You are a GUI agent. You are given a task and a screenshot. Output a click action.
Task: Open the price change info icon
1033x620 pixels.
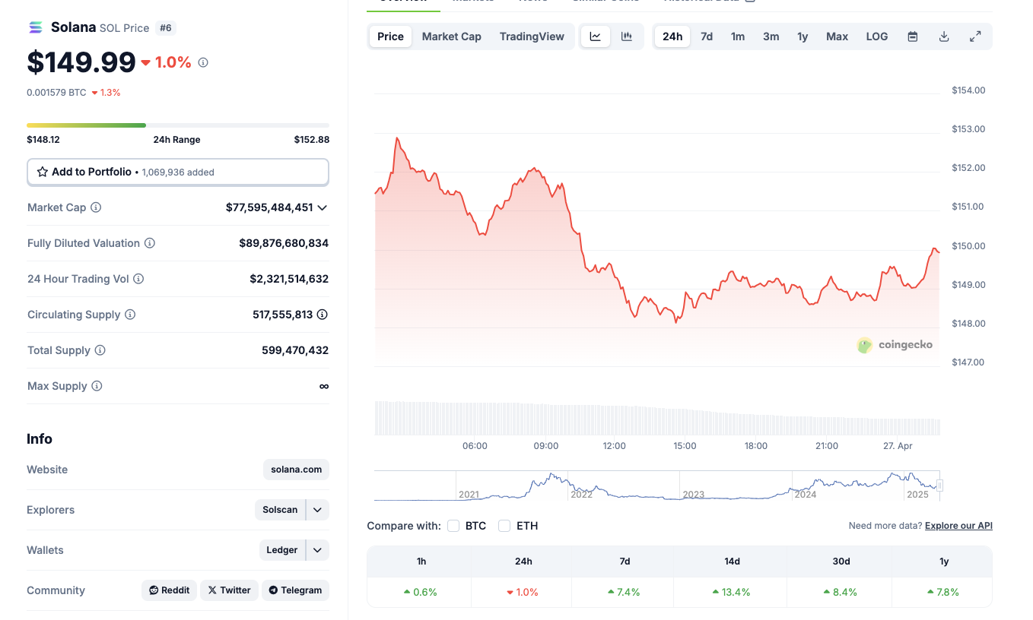click(203, 62)
